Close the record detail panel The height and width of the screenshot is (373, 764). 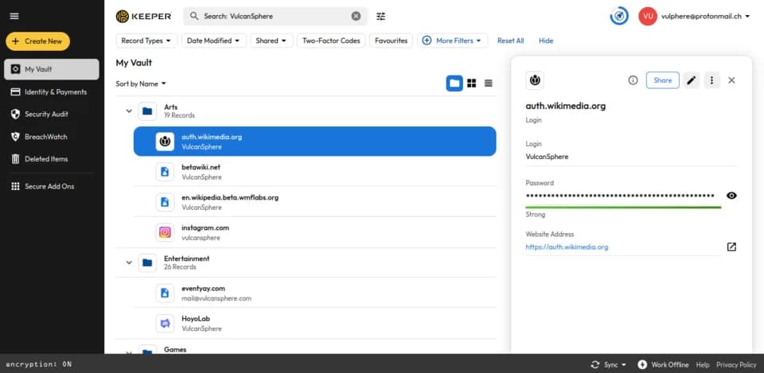731,80
